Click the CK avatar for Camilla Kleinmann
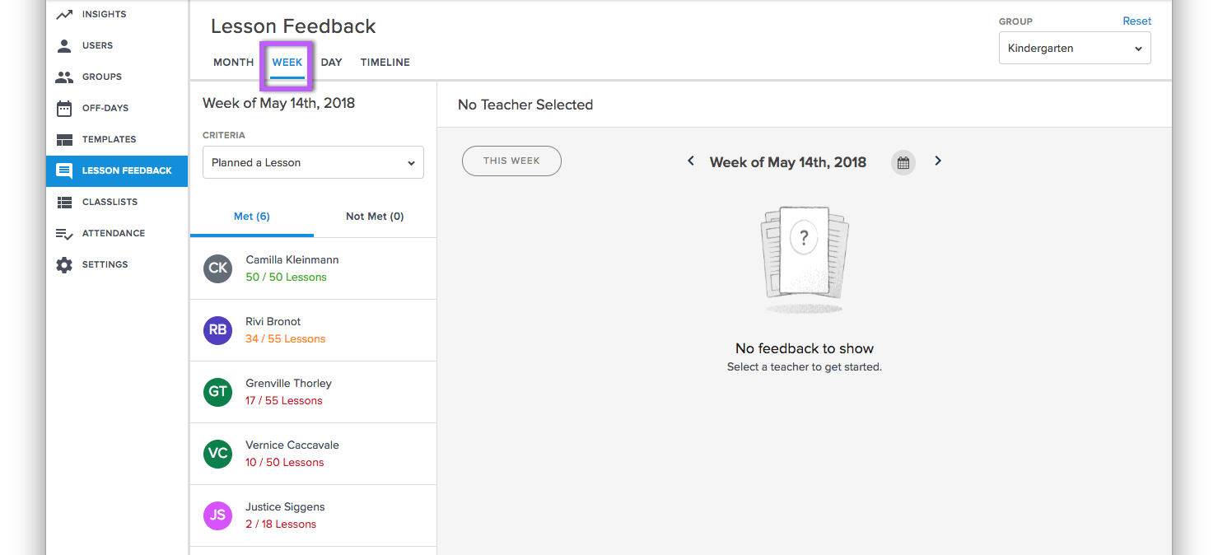Screen dimensions: 1218x555 pyautogui.click(x=218, y=268)
